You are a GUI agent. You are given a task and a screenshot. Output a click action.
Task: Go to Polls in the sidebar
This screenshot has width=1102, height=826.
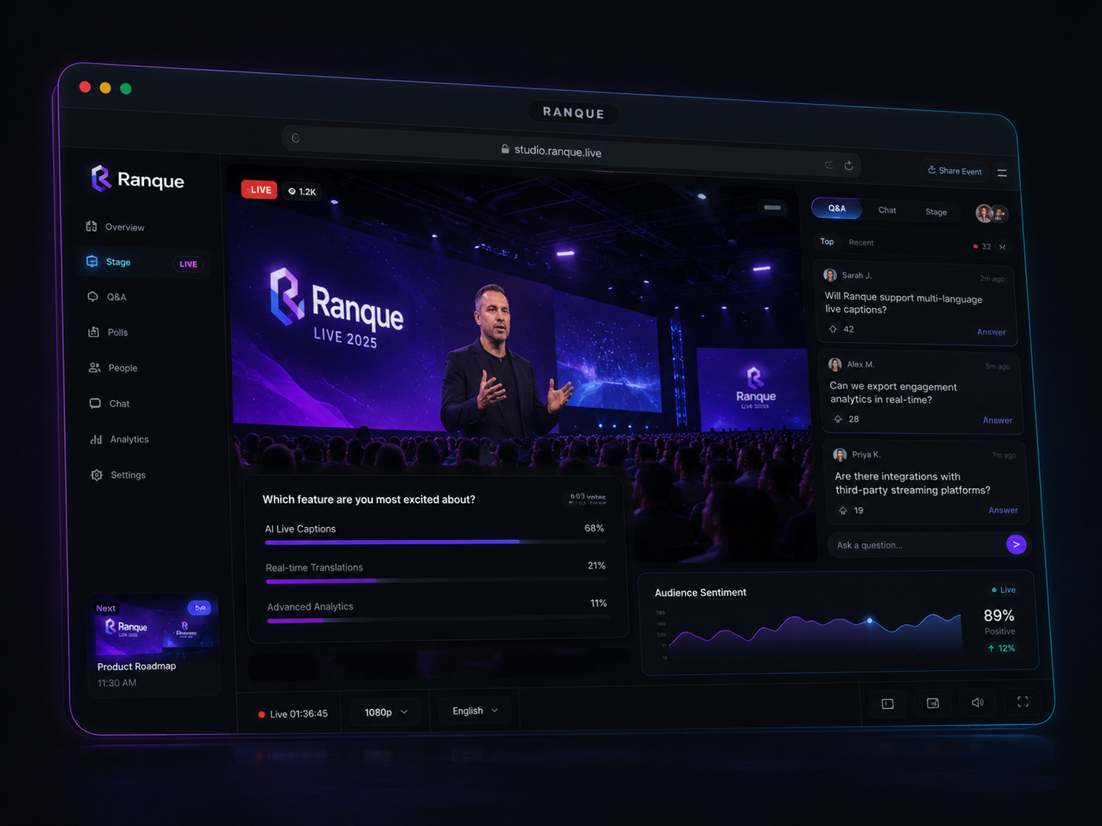pyautogui.click(x=108, y=332)
